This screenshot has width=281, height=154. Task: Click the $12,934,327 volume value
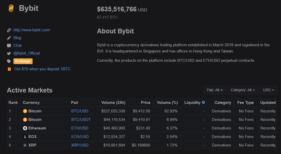[x=114, y=137]
